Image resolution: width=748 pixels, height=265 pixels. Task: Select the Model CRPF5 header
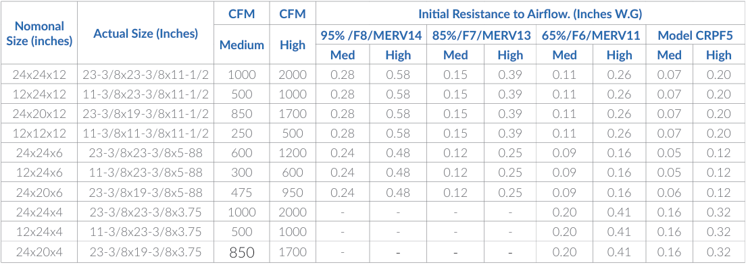click(695, 36)
